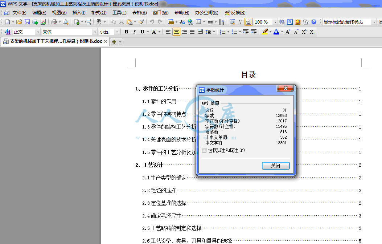Open the 格式(O) menu
The height and width of the screenshot is (244, 382).
[99, 13]
